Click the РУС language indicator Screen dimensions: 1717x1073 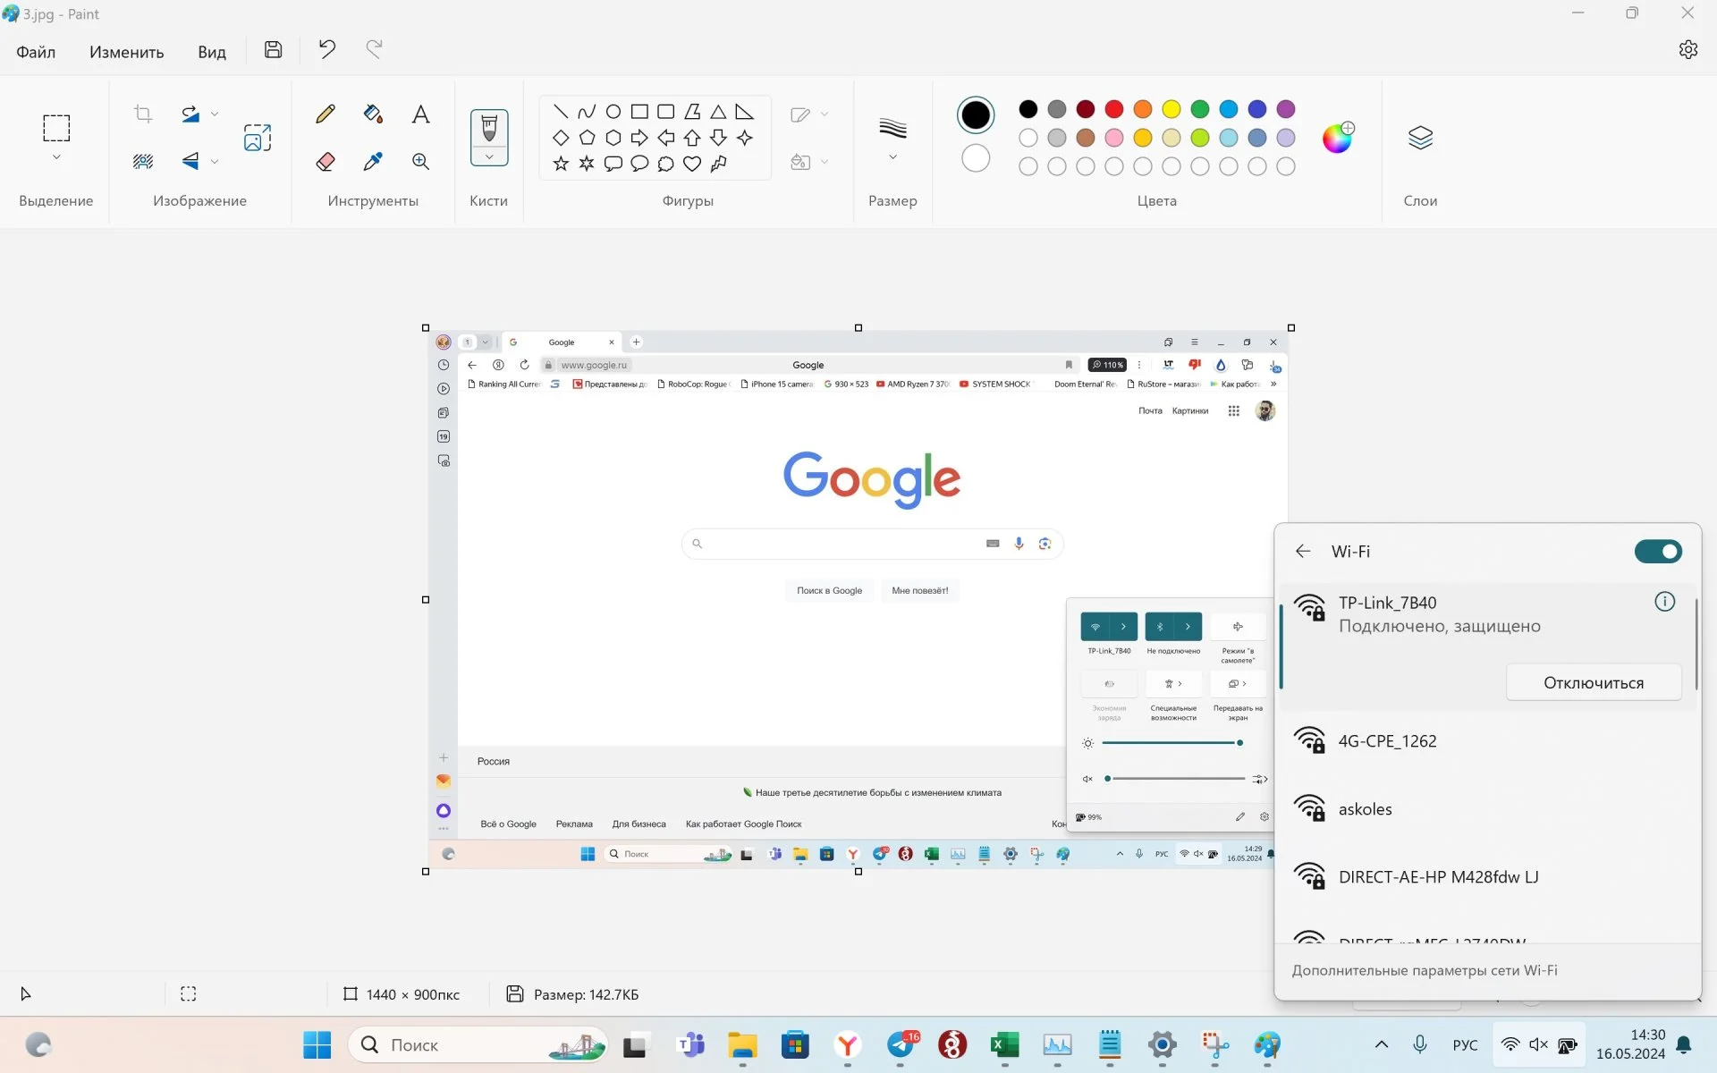click(x=1465, y=1044)
